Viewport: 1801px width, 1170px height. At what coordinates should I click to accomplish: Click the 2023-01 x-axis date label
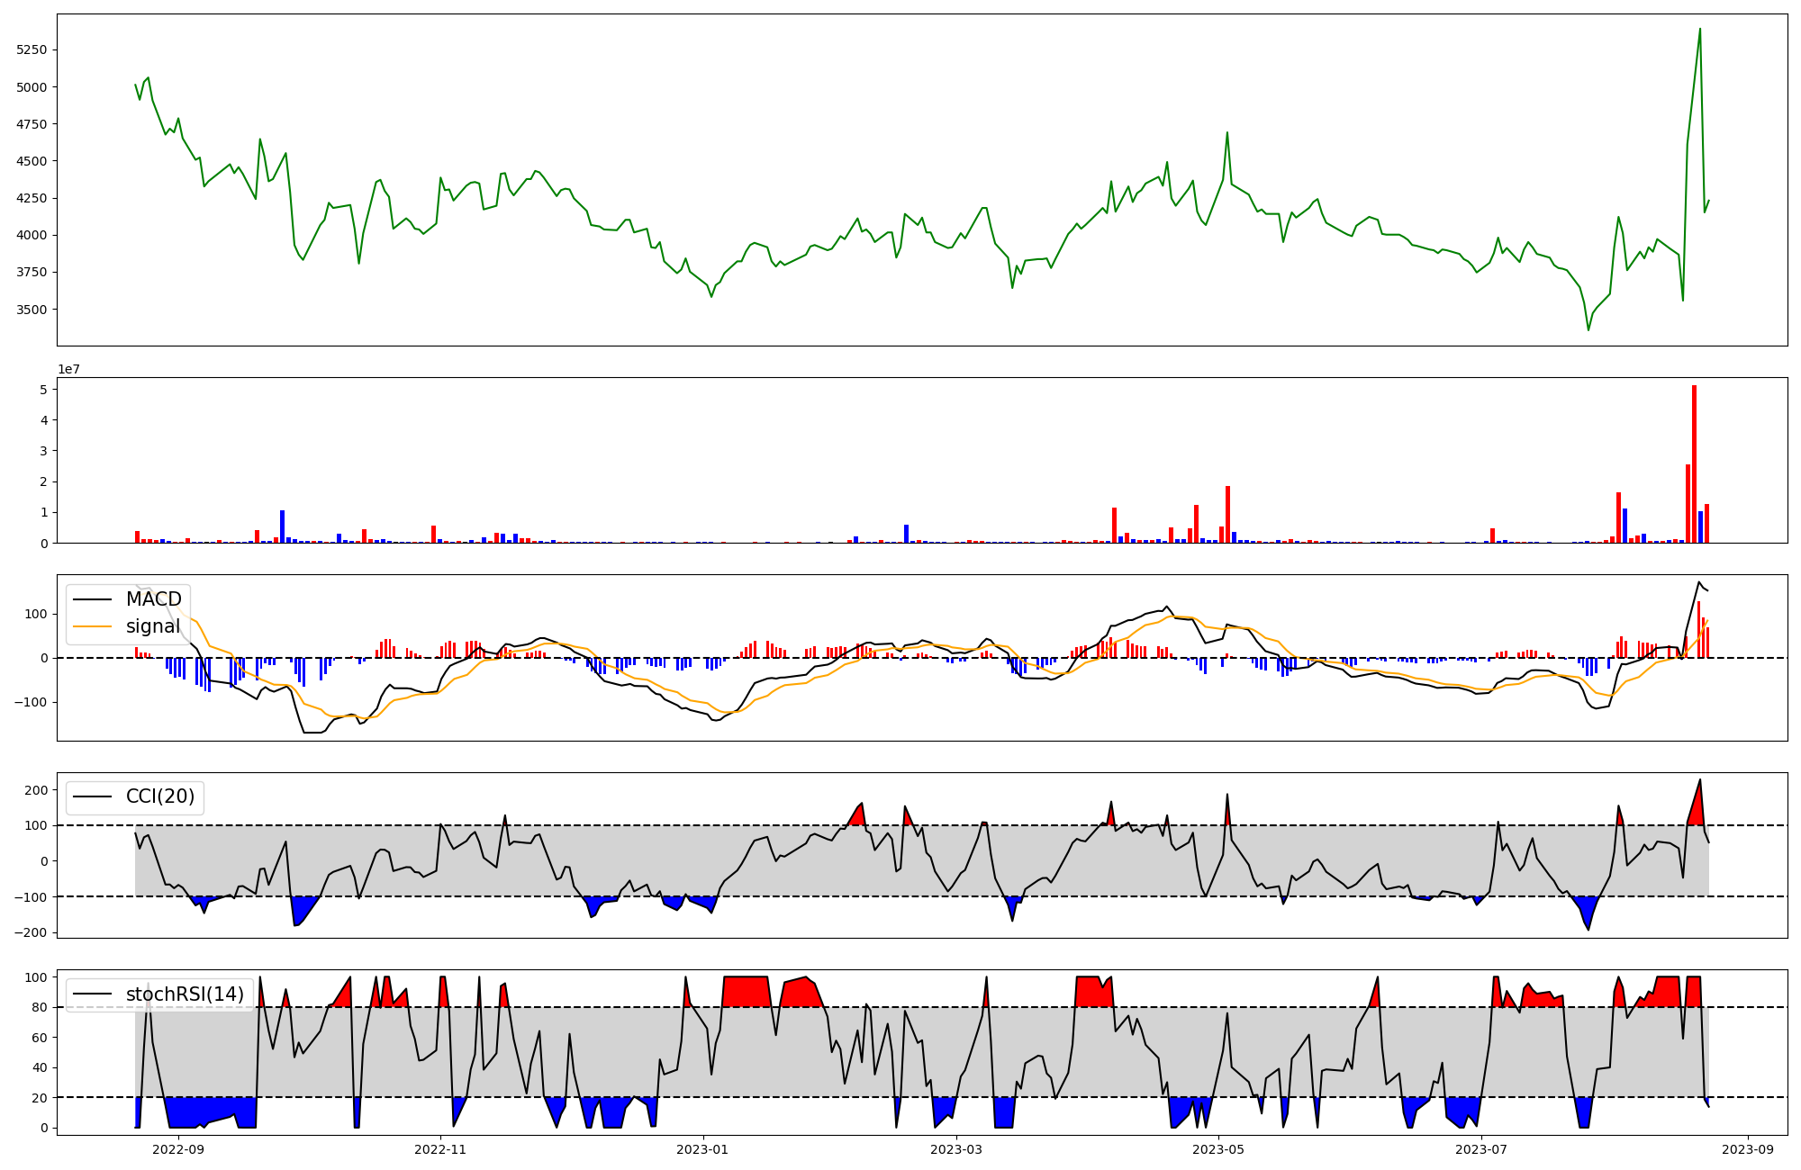[x=702, y=1149]
